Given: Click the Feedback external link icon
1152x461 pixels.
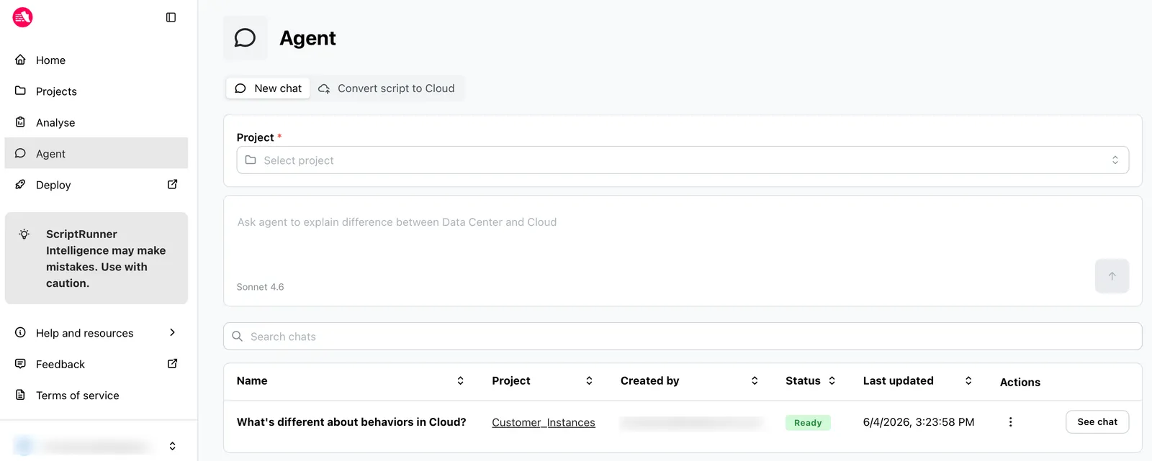Looking at the screenshot, I should pyautogui.click(x=172, y=363).
